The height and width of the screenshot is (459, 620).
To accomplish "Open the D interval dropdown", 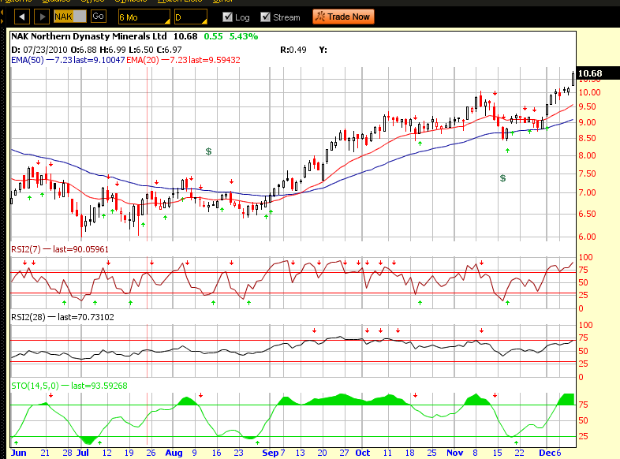I will [191, 17].
